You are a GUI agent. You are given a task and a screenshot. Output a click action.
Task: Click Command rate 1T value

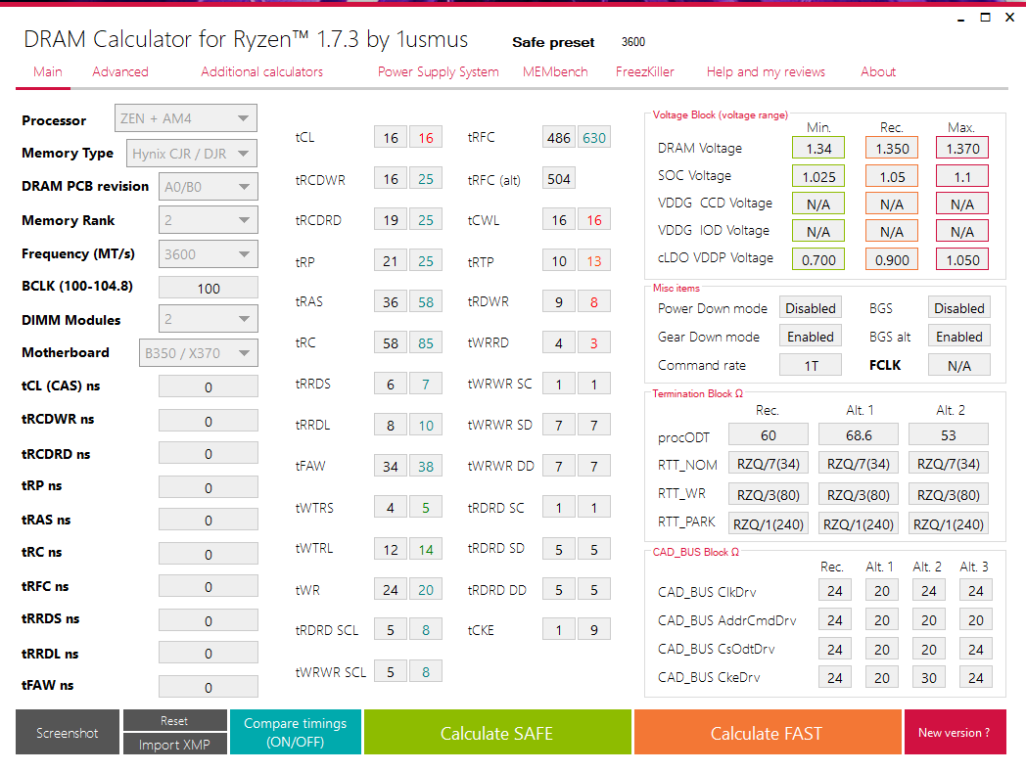(810, 365)
